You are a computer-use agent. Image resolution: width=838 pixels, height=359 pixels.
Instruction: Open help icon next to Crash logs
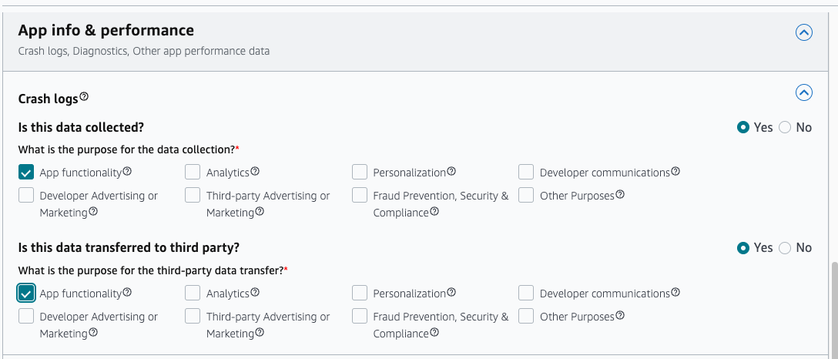(x=84, y=97)
